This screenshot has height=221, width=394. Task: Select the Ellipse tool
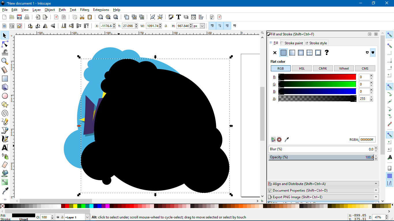pos(5,96)
